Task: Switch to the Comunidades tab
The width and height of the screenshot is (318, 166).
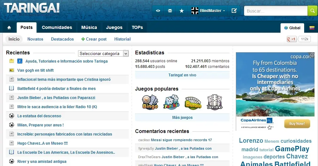Action: tap(57, 27)
